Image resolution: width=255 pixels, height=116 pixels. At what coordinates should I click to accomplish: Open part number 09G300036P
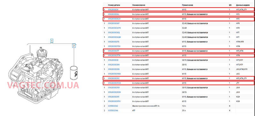click(114, 23)
